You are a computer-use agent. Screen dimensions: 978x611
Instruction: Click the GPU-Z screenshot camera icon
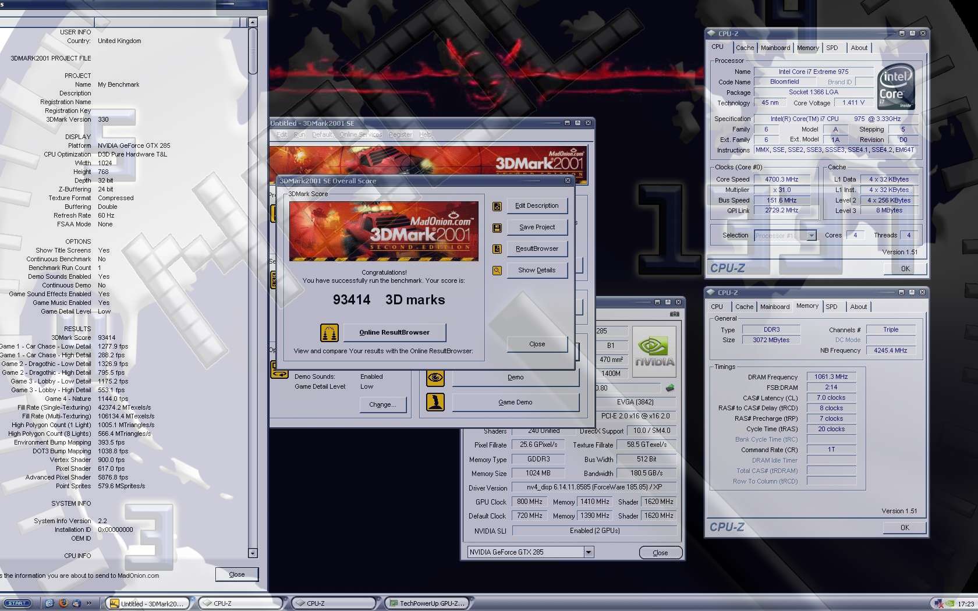pyautogui.click(x=674, y=314)
